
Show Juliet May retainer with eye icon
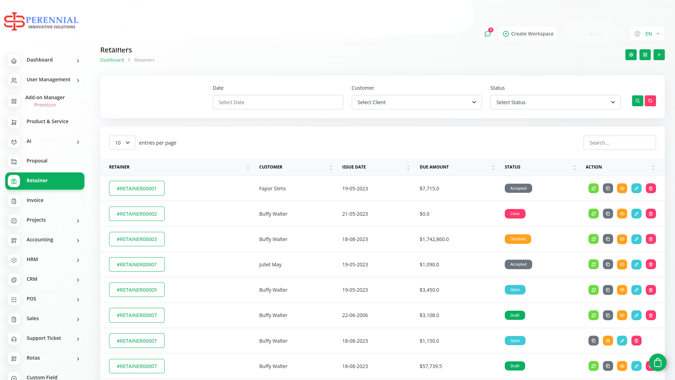tap(622, 265)
